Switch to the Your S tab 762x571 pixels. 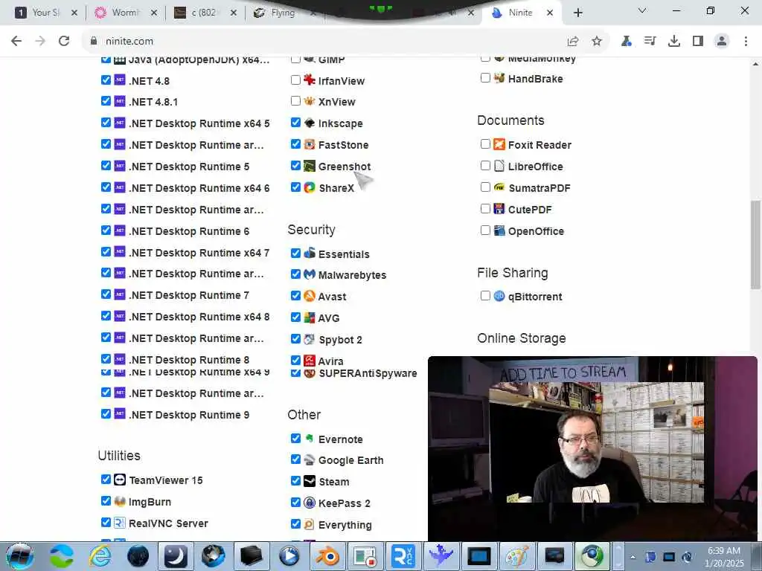click(x=45, y=13)
